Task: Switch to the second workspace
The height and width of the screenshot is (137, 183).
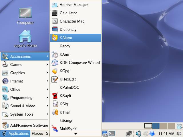Action: pyautogui.click(x=156, y=126)
